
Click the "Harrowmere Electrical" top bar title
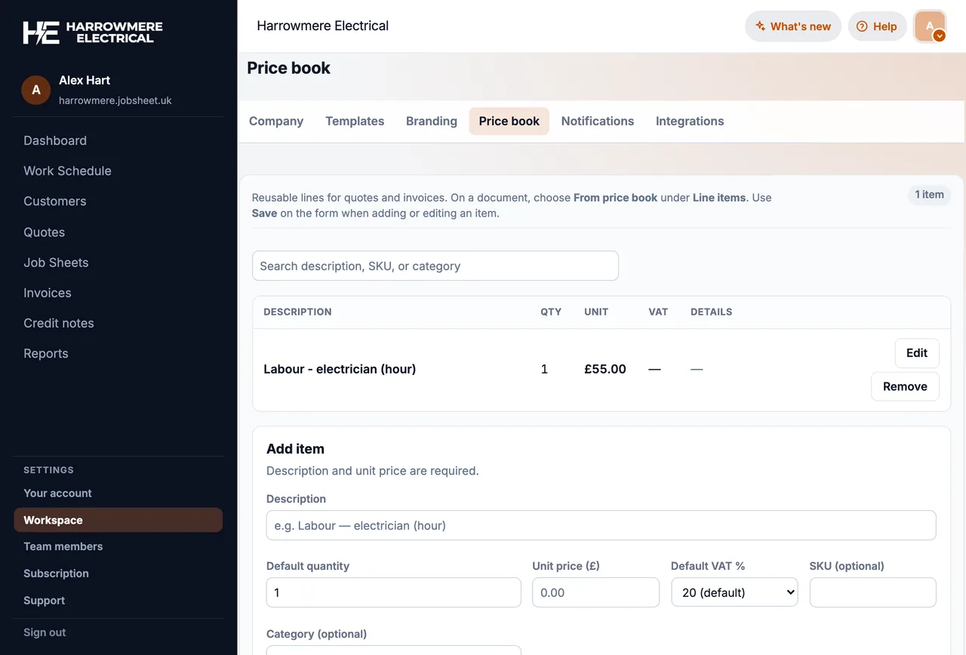pos(323,26)
